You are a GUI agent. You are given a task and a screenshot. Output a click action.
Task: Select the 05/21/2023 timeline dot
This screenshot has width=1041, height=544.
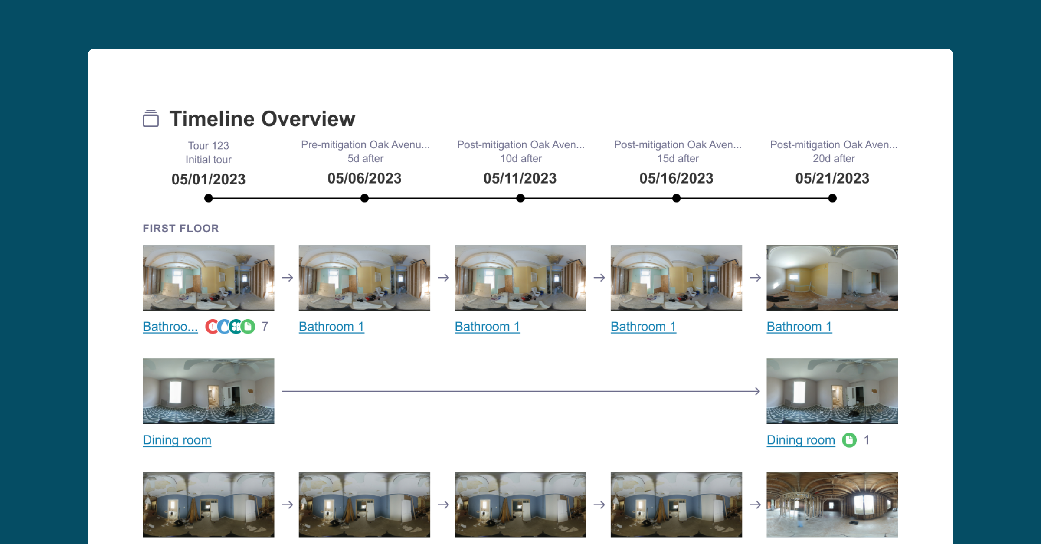[x=832, y=198]
